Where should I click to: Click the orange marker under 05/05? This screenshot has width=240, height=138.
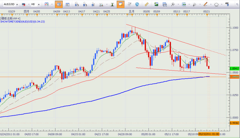tap(147, 15)
